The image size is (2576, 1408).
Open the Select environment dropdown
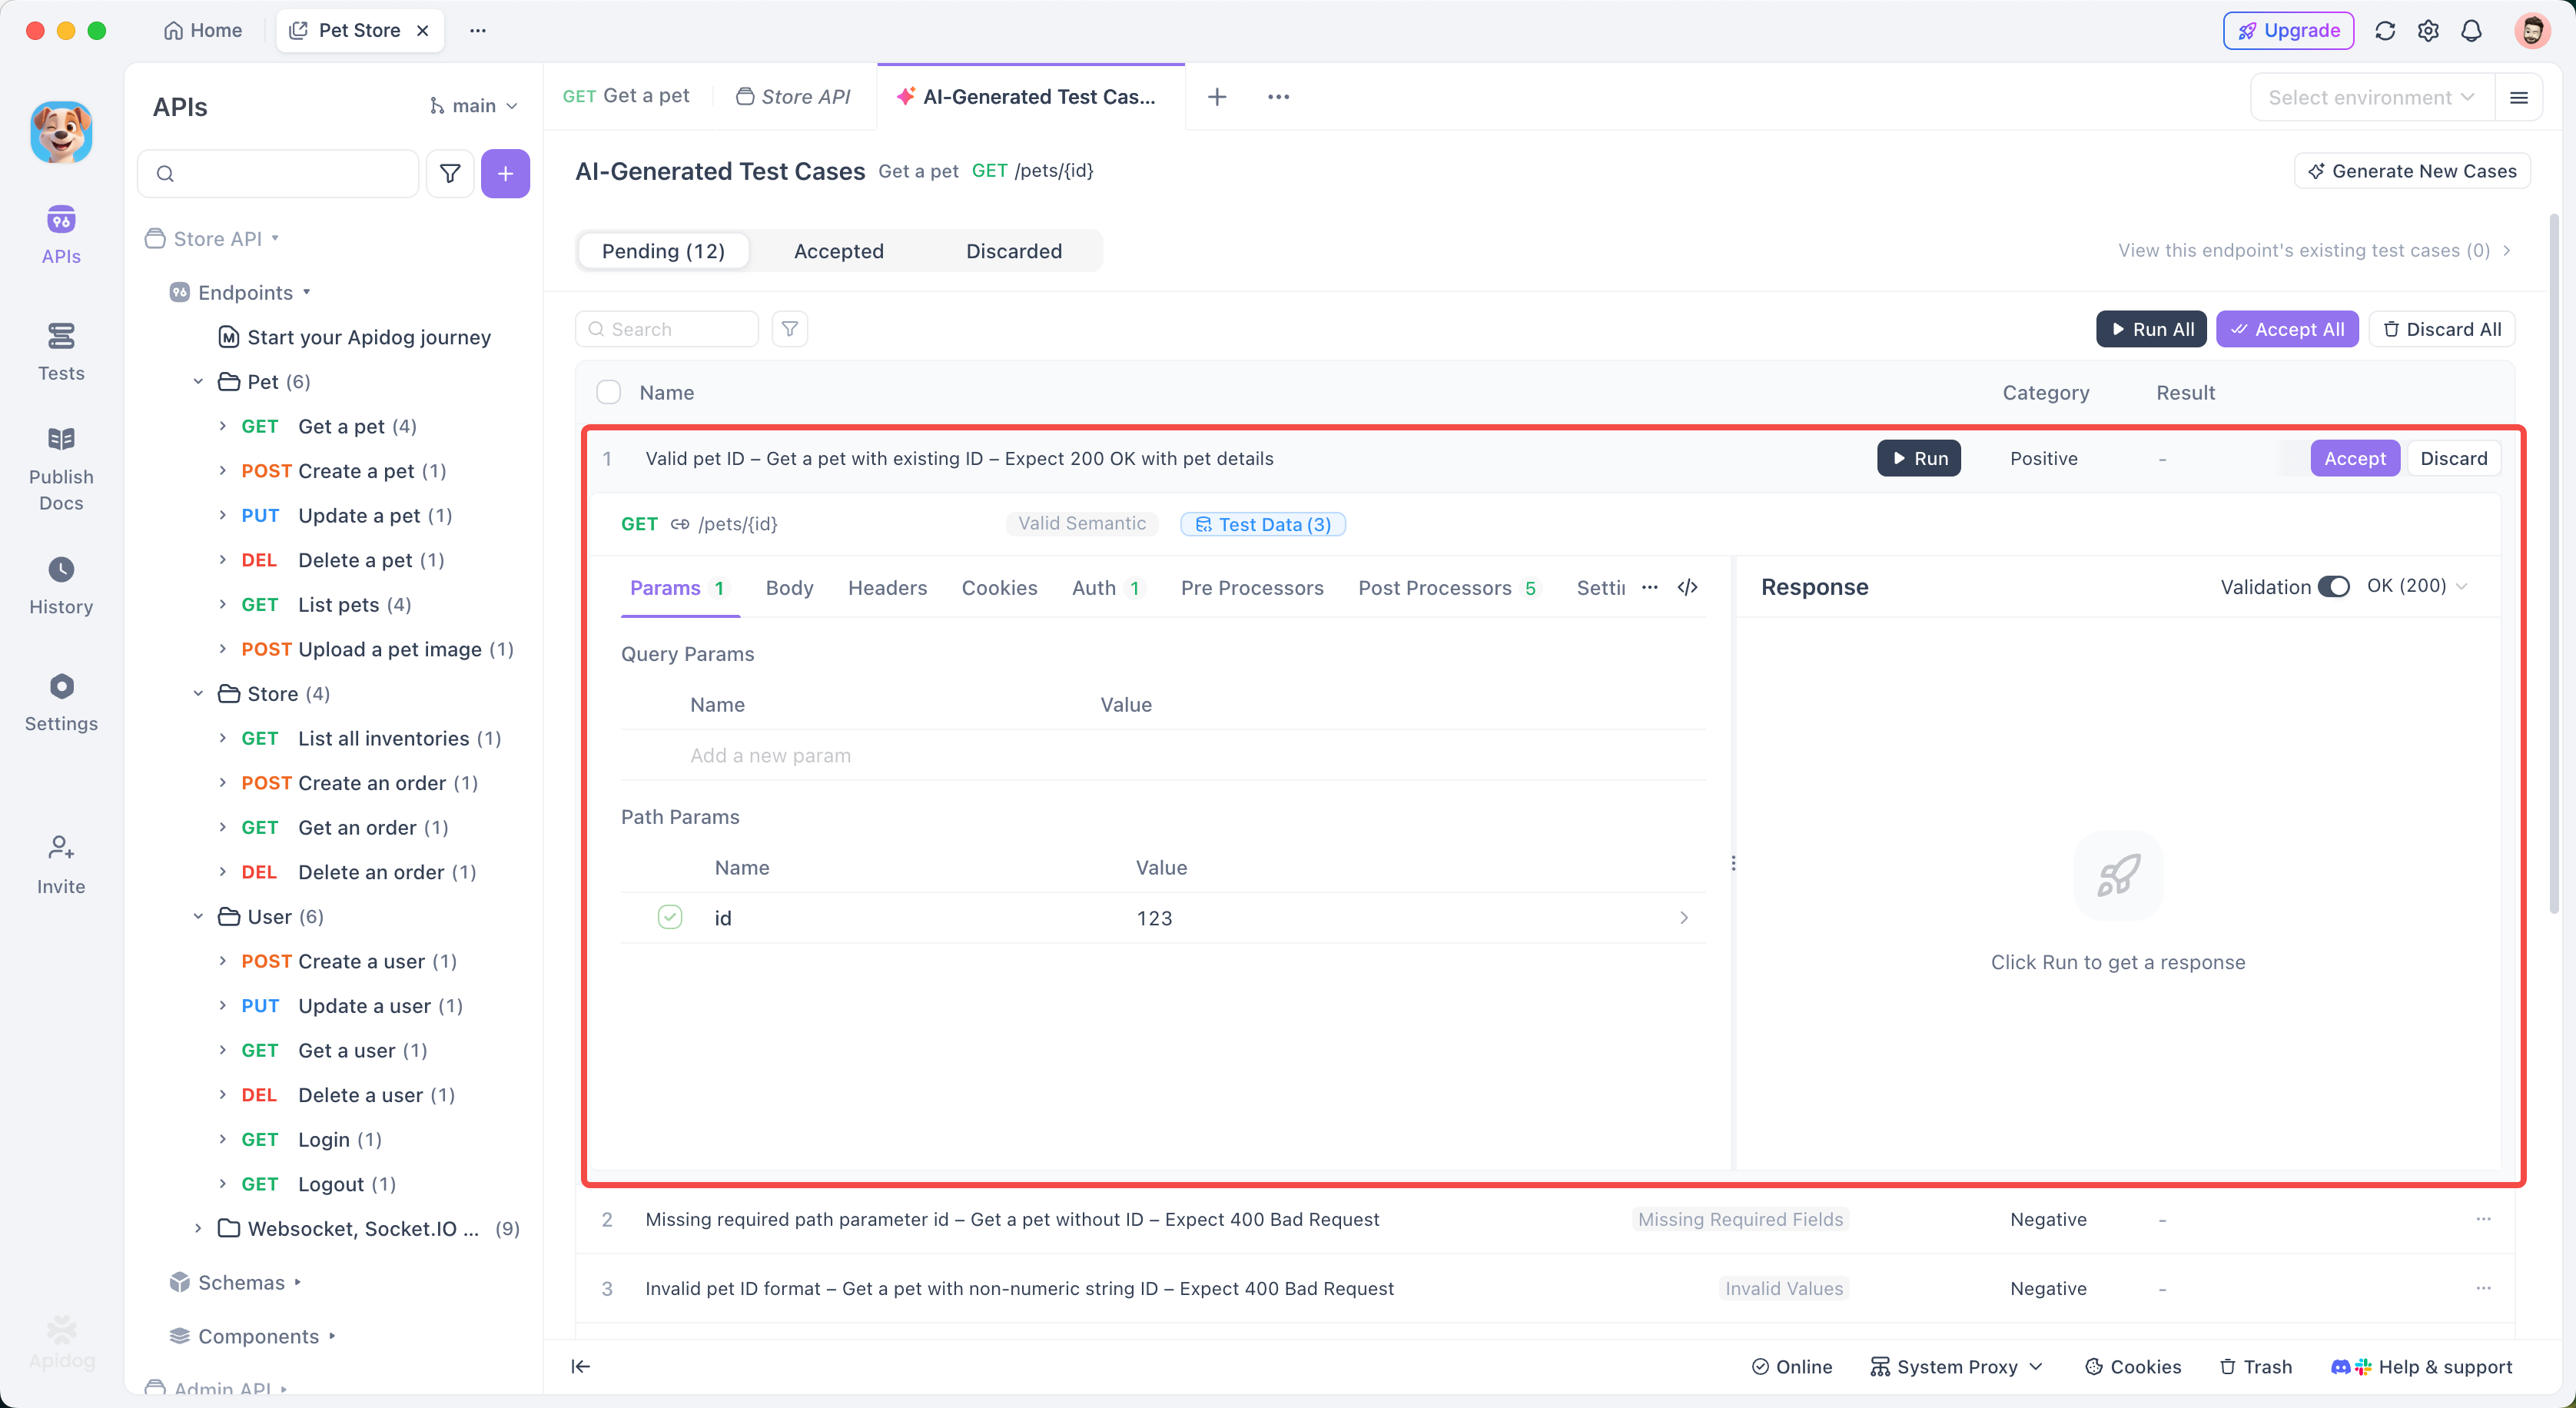pyautogui.click(x=2370, y=97)
